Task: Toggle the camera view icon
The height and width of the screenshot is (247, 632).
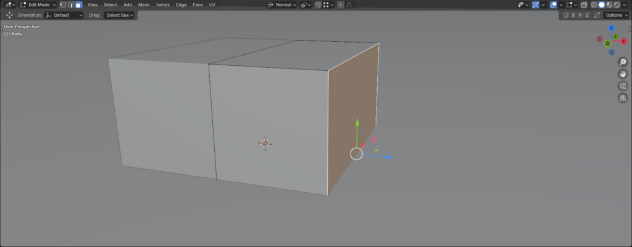Action: coord(623,86)
